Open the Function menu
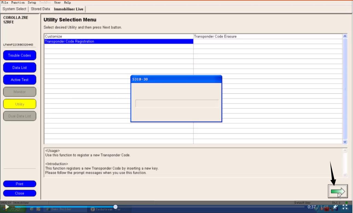The height and width of the screenshot is (213, 353). coord(18,2)
